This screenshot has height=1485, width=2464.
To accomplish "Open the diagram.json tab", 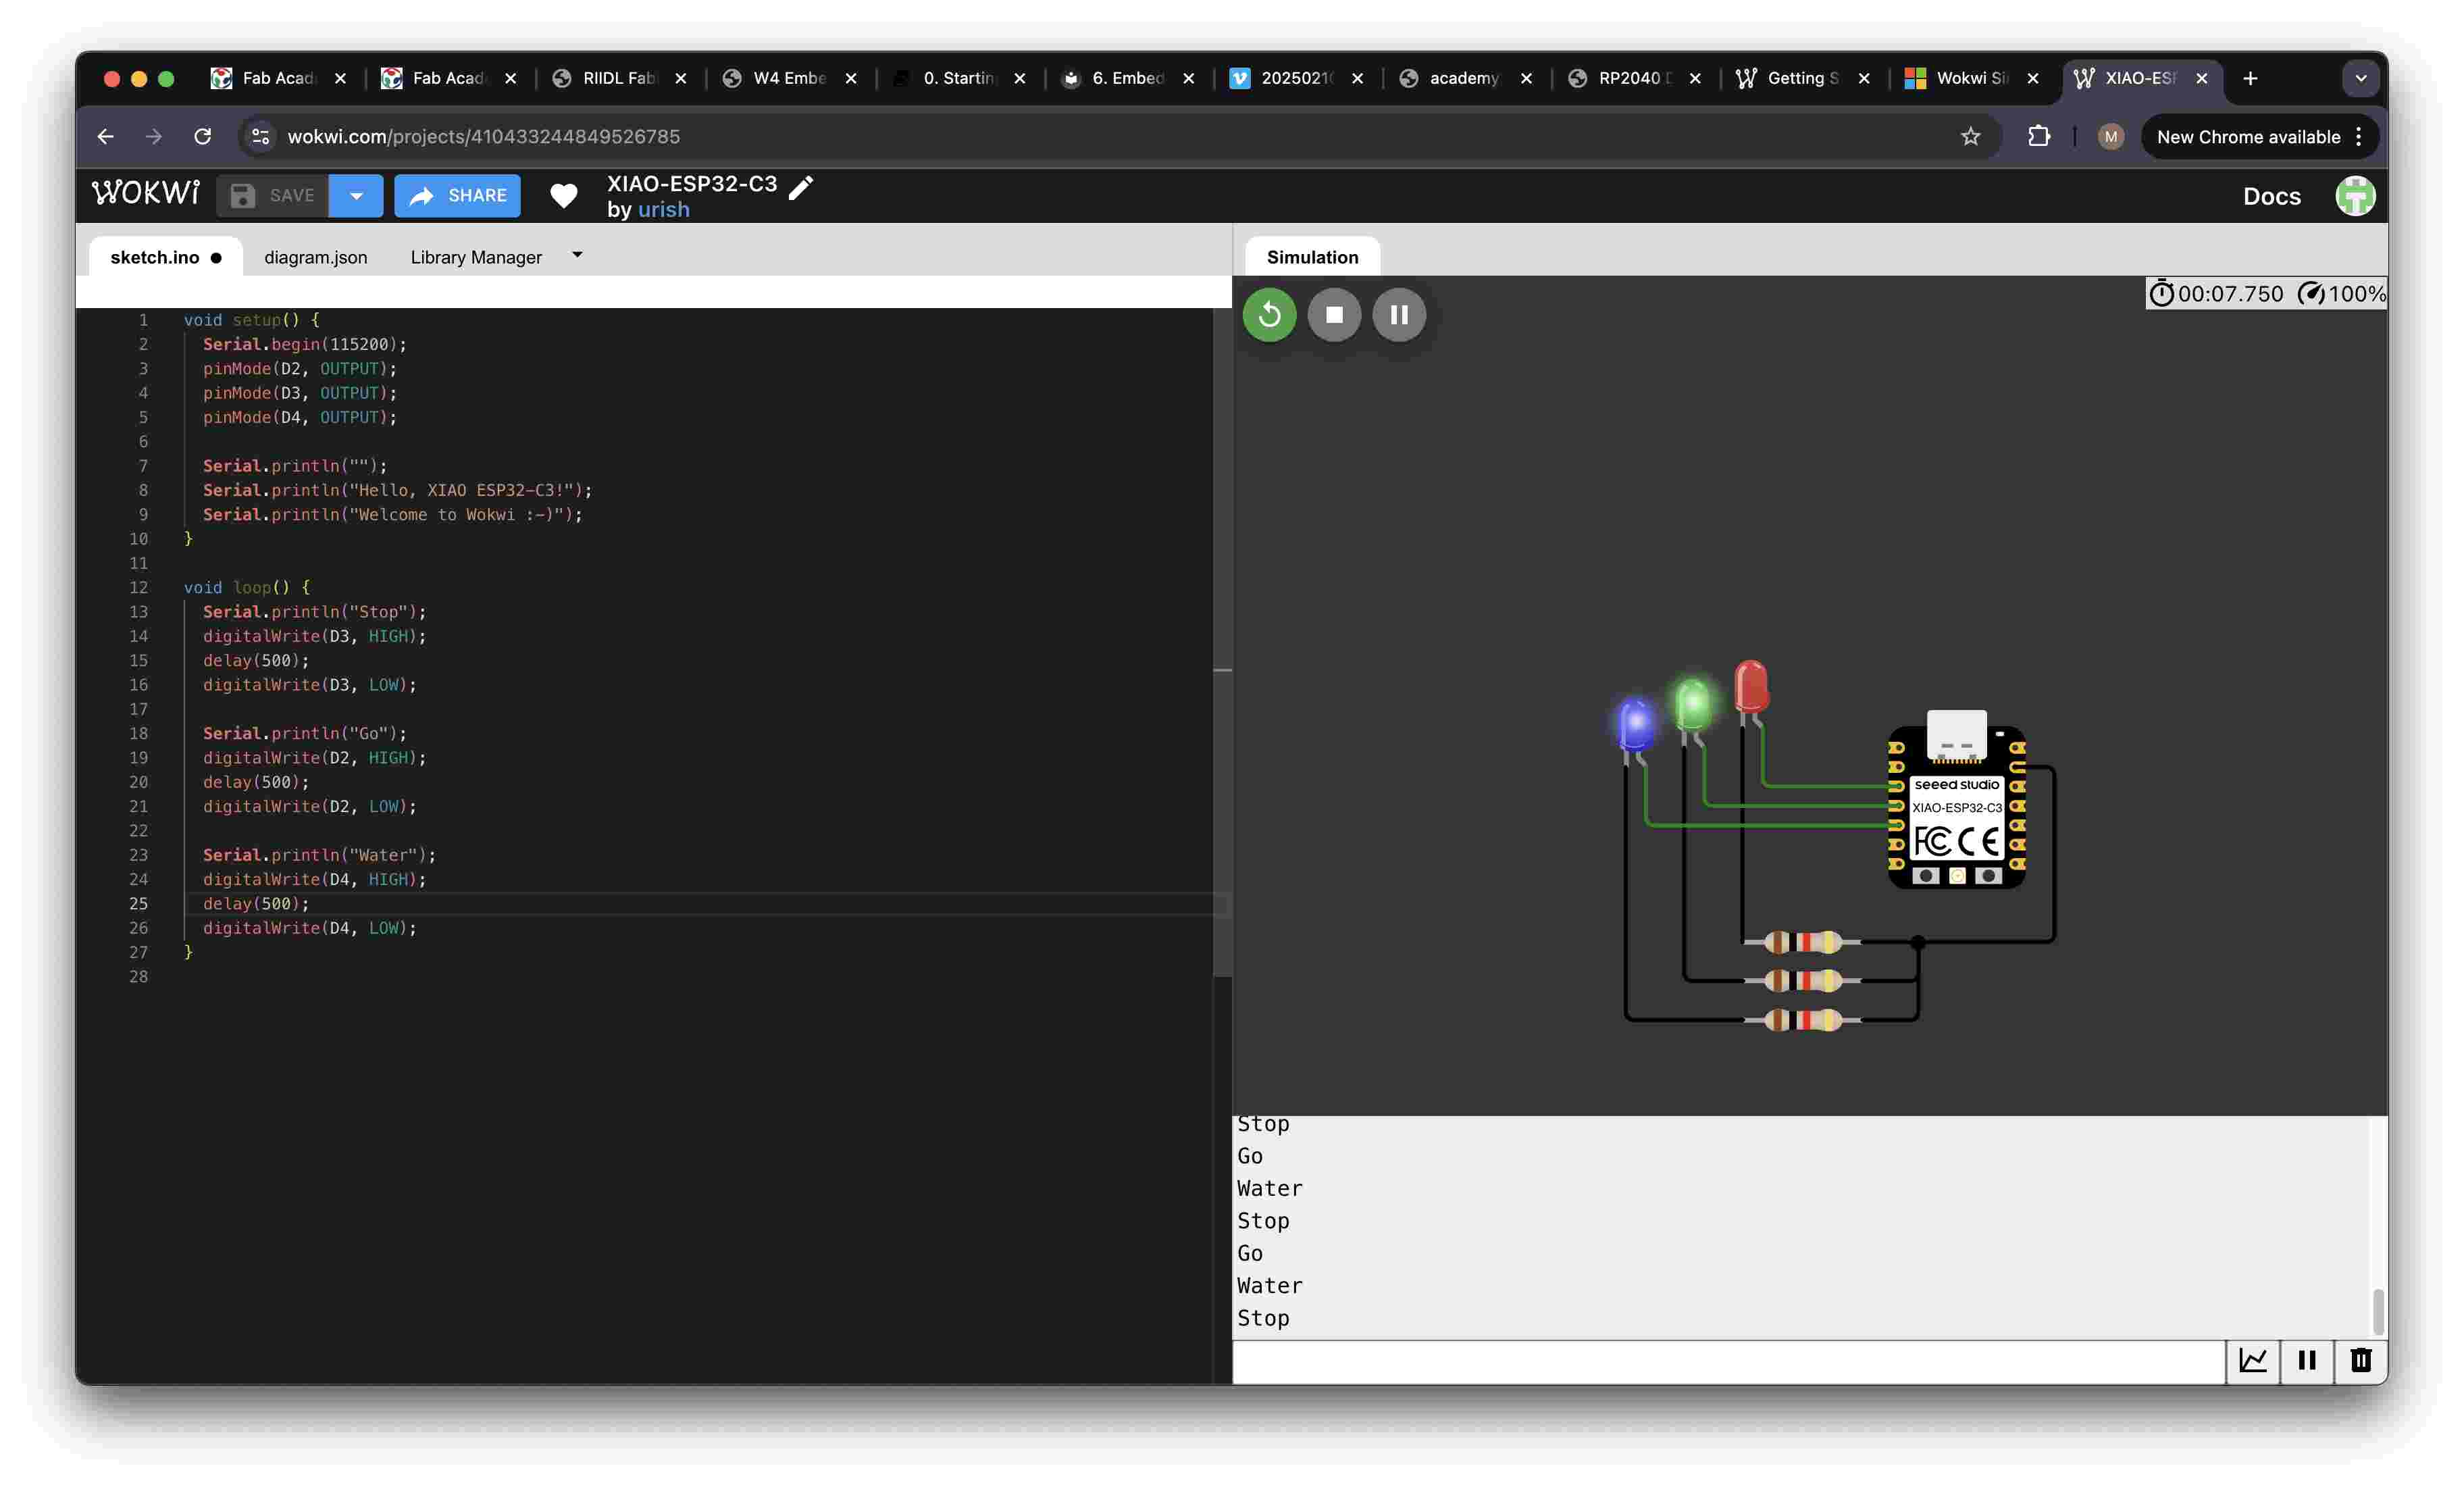I will coord(316,257).
